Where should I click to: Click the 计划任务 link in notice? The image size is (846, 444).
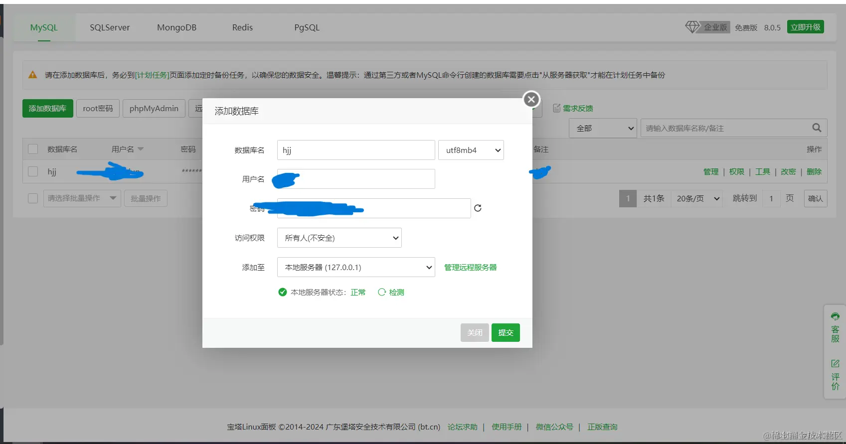[x=152, y=75]
